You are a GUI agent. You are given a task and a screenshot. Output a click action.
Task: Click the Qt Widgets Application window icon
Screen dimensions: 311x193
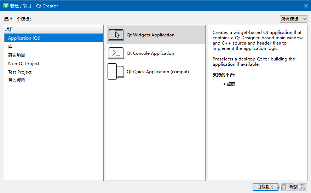(x=116, y=35)
